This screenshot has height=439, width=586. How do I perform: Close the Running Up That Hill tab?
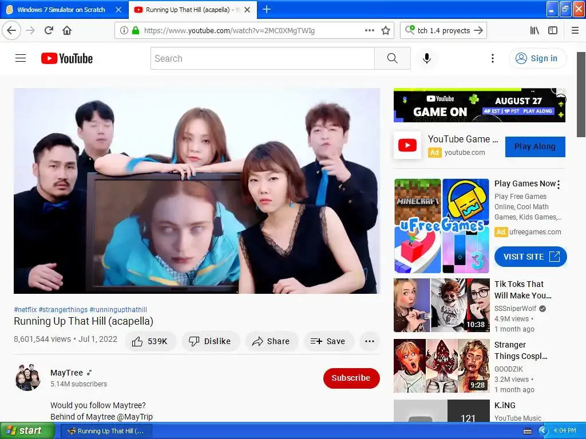tap(247, 10)
